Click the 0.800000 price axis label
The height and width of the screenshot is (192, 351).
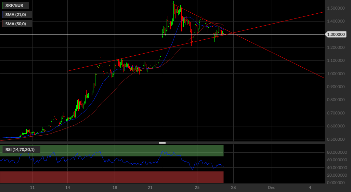(x=336, y=100)
